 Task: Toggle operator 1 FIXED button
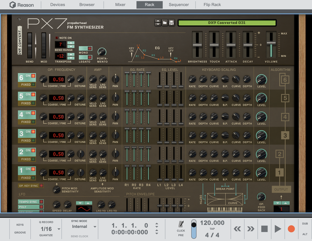pyautogui.click(x=27, y=178)
